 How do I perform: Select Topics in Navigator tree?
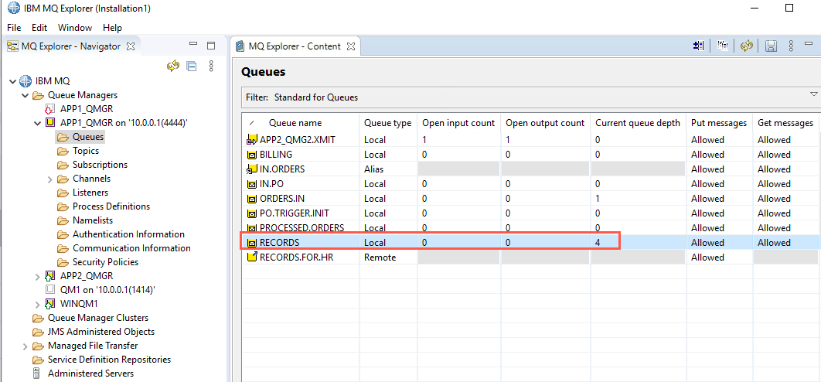coord(86,151)
